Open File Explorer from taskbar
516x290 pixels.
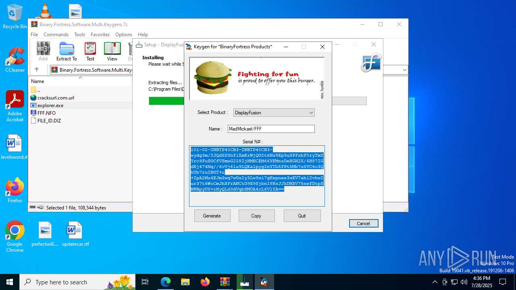pyautogui.click(x=185, y=282)
